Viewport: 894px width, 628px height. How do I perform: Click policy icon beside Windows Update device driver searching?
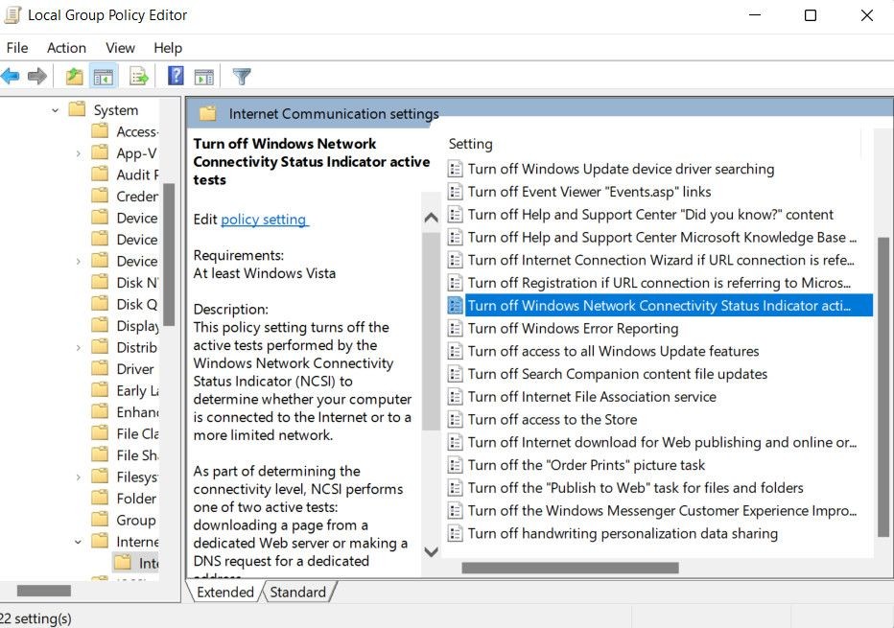pos(455,169)
